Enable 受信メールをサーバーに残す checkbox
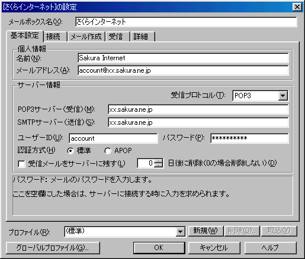Image resolution: width=305 pixels, height=259 pixels. 21,164
